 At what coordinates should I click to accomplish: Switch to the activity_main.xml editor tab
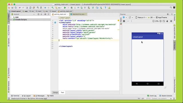(60, 14)
